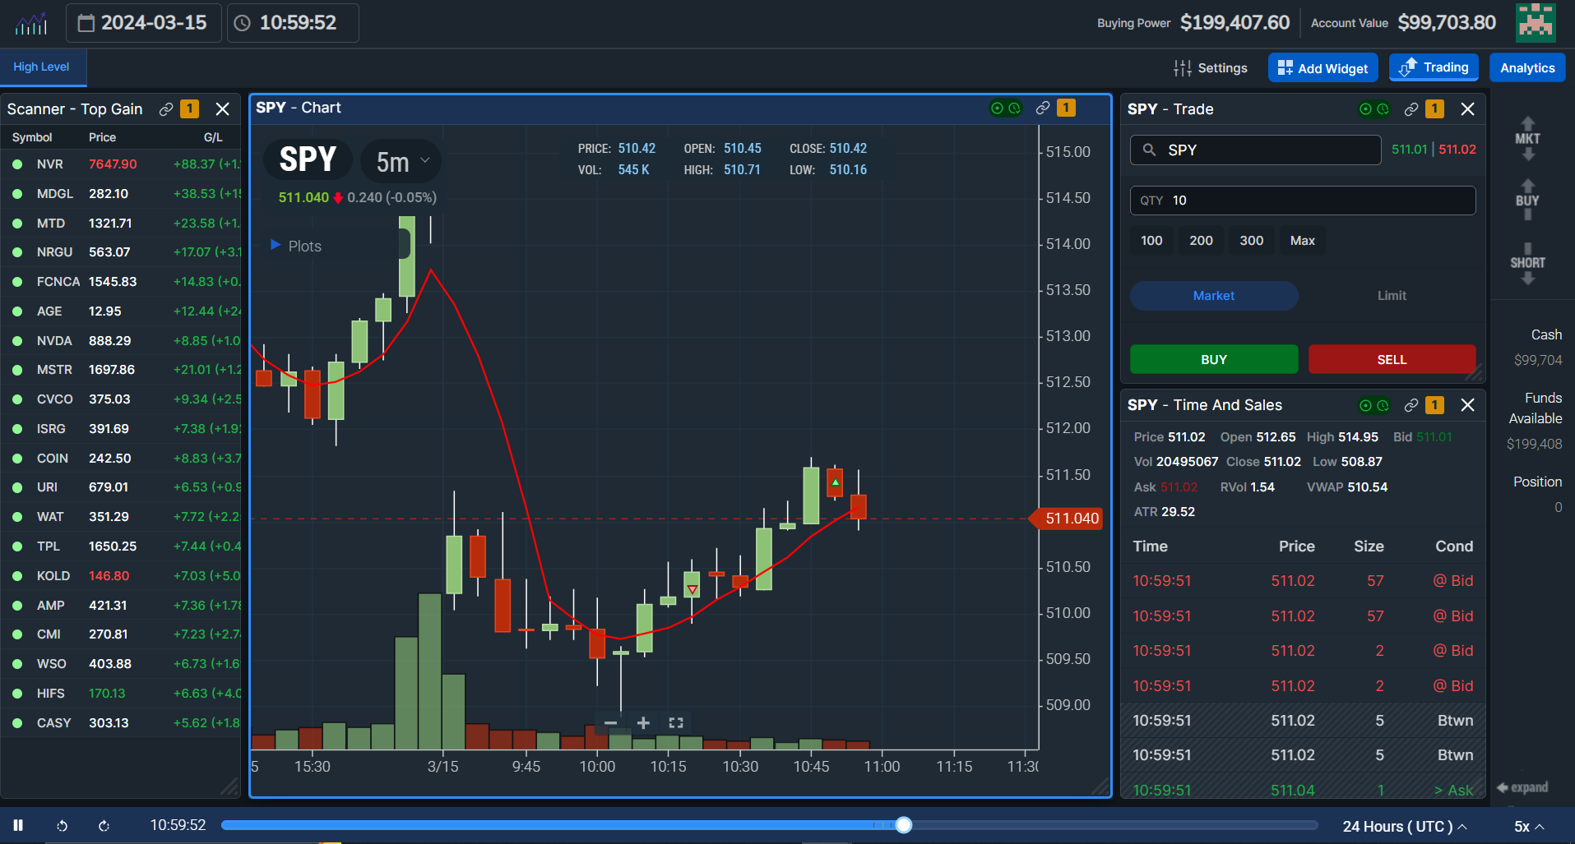Click the SHORT icon in the right sidebar
The height and width of the screenshot is (844, 1575).
tap(1527, 263)
